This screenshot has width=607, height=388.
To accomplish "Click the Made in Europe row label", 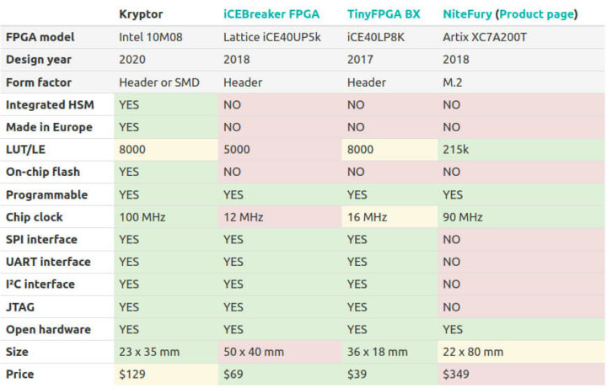I will tap(49, 127).
